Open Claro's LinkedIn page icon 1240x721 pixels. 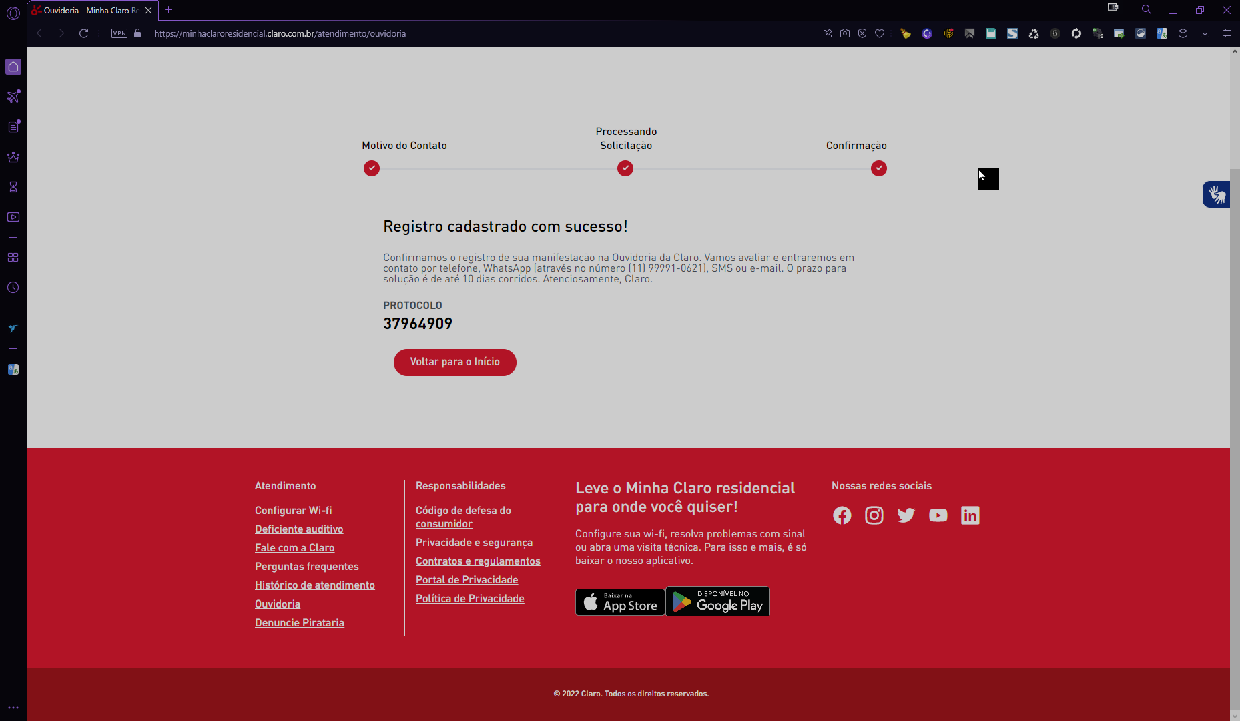tap(970, 515)
